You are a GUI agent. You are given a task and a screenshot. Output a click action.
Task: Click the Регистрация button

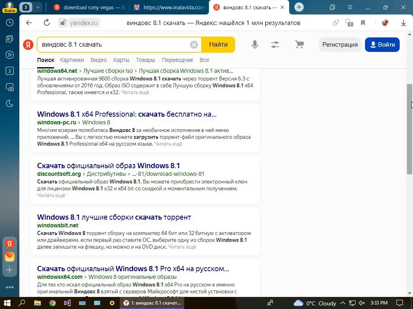340,44
